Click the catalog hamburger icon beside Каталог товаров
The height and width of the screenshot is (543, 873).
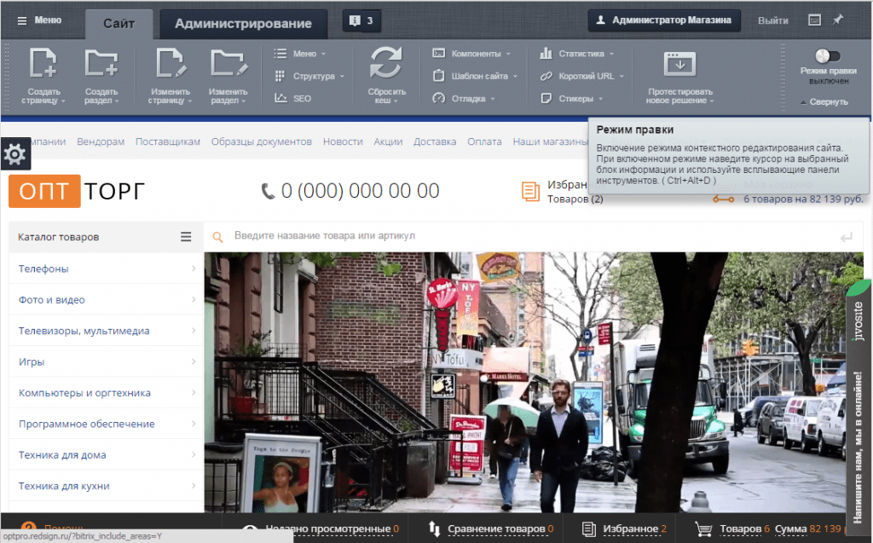tap(186, 237)
